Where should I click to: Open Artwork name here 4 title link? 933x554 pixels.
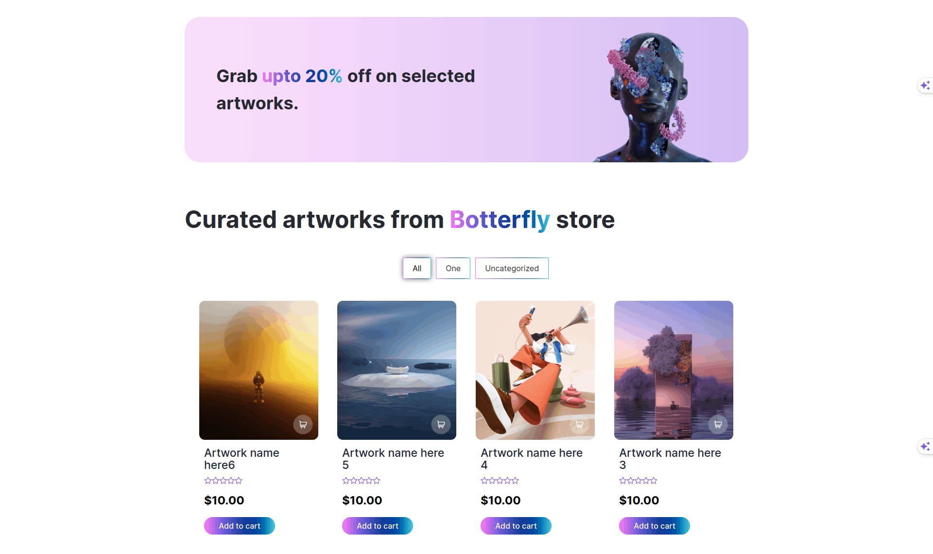coord(532,459)
